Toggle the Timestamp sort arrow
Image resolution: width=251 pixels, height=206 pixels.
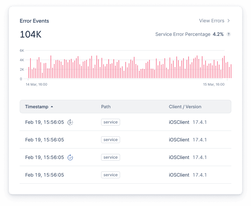pyautogui.click(x=52, y=107)
